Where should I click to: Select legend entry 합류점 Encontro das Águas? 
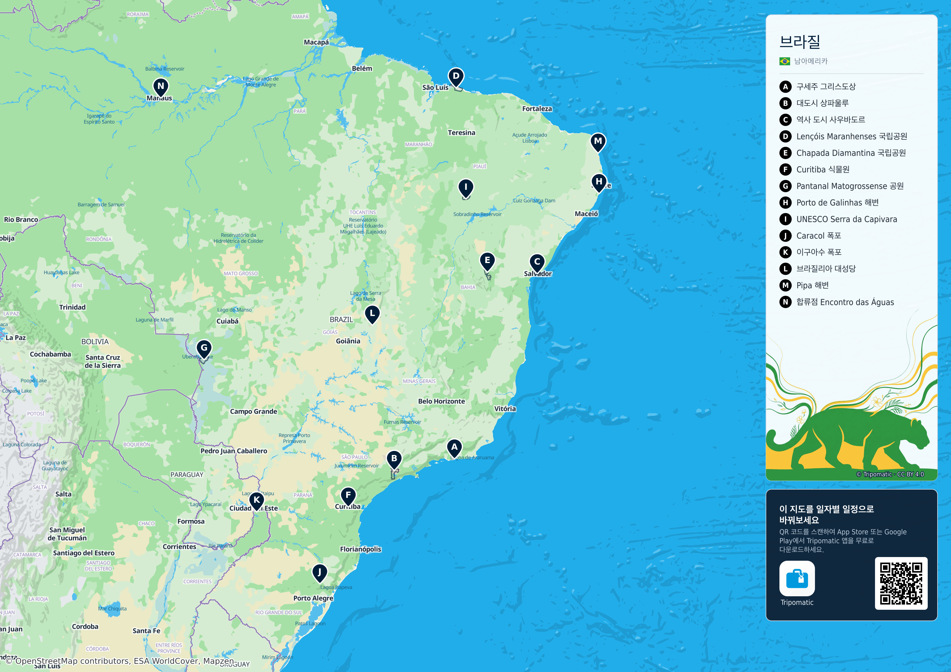(837, 302)
